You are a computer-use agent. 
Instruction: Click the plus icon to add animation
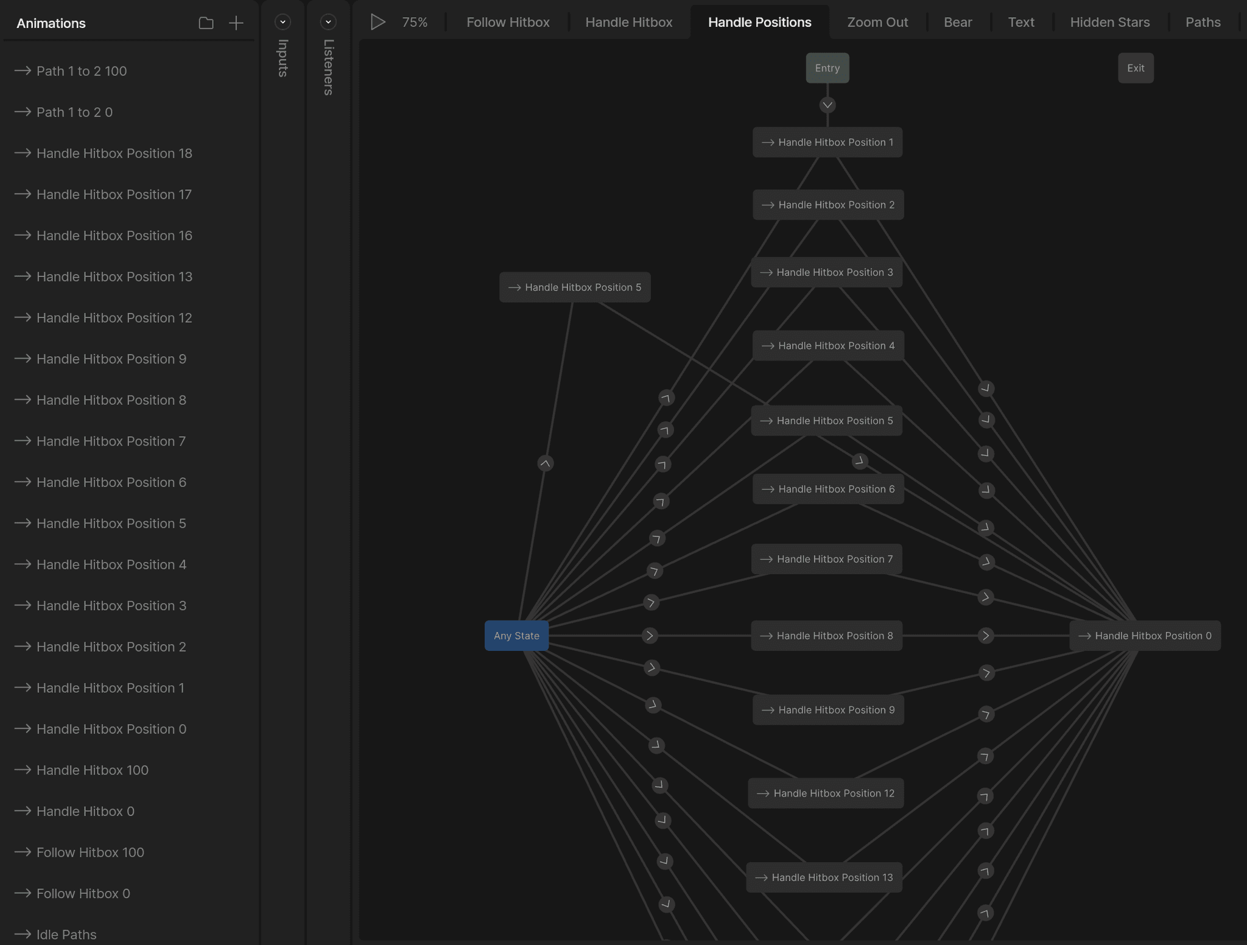click(x=236, y=23)
